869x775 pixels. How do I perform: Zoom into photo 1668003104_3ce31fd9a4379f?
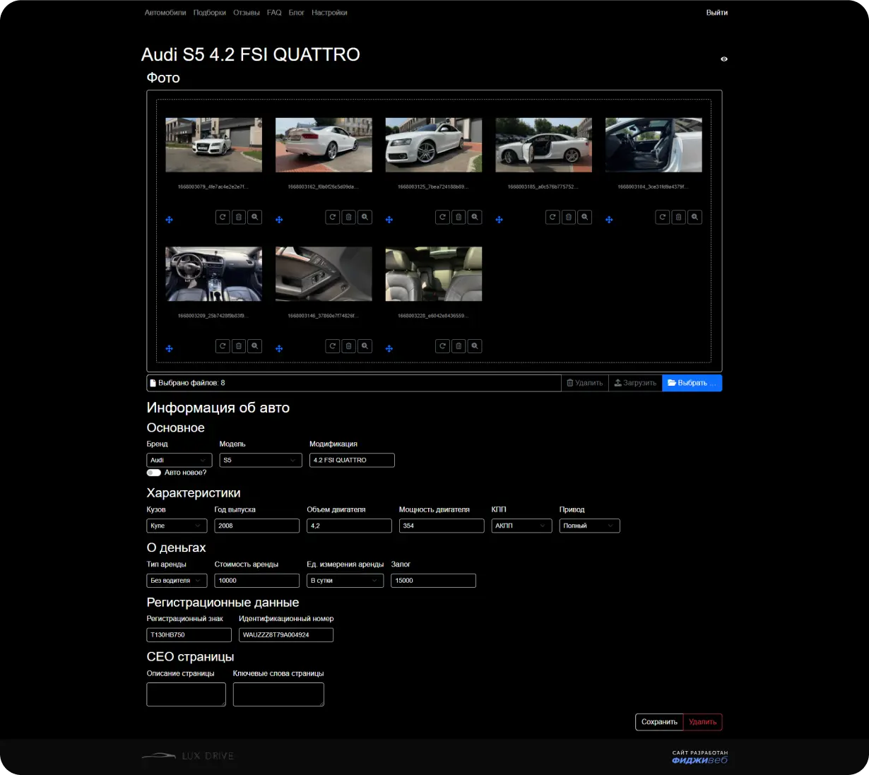tap(695, 217)
